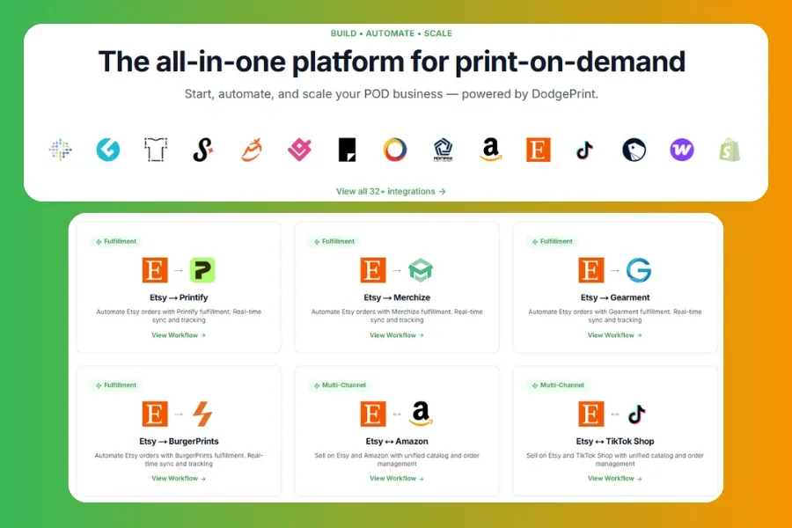The image size is (792, 528).
Task: Click the Multi-Channel tag on TikTok Shop card
Action: click(558, 385)
